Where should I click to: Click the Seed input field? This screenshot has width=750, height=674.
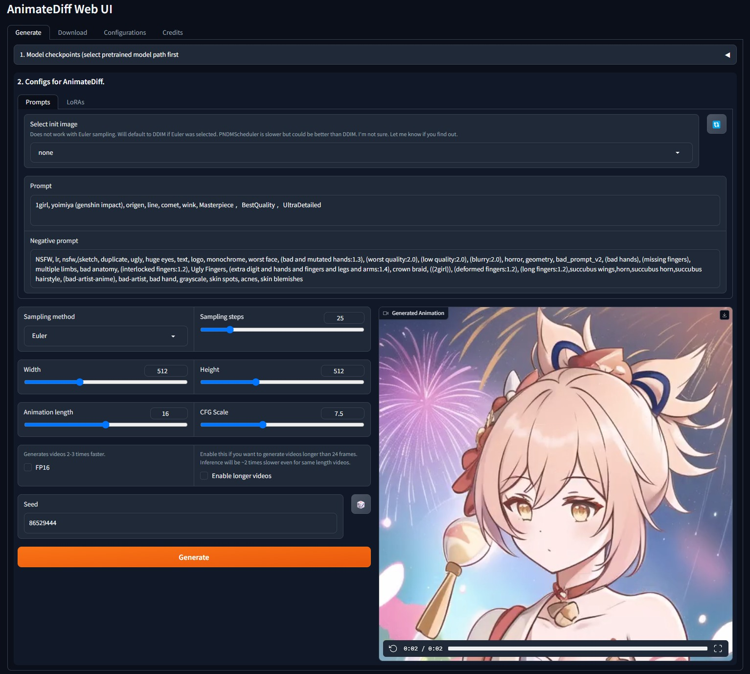[x=181, y=523]
